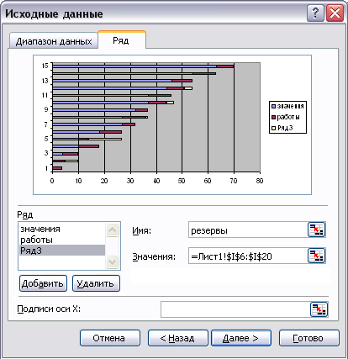
Task: Click the empty Подписи оси X field
Action: 235,309
